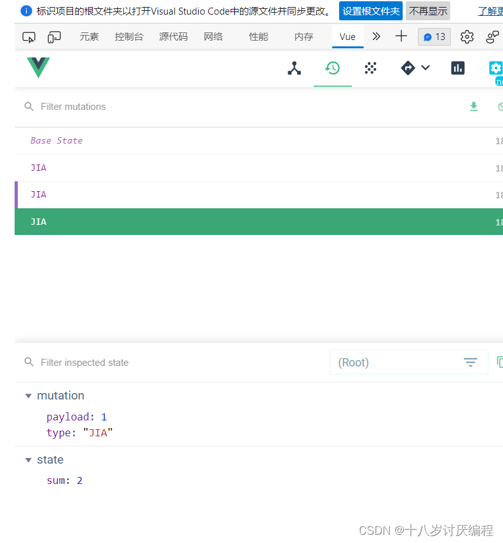Select the Vue devtools tab

click(347, 37)
